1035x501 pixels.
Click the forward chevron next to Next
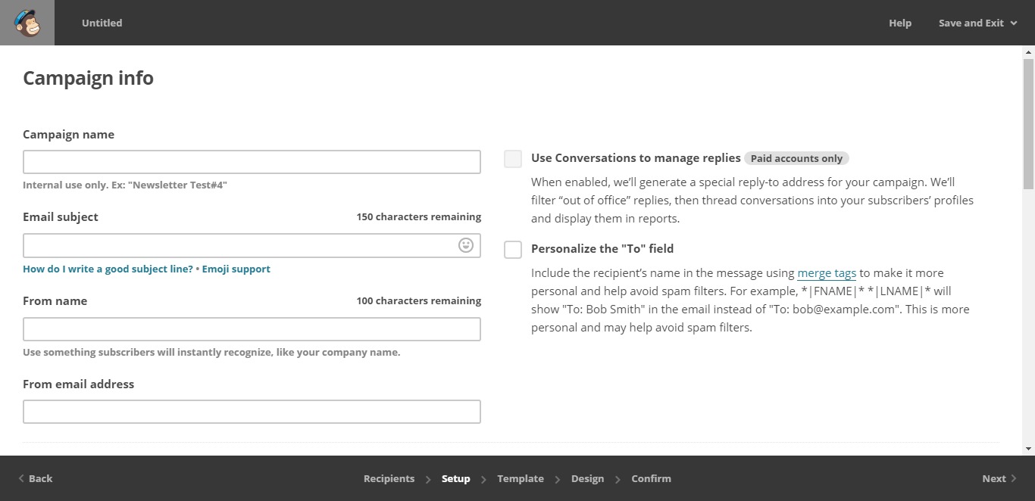tap(1013, 478)
